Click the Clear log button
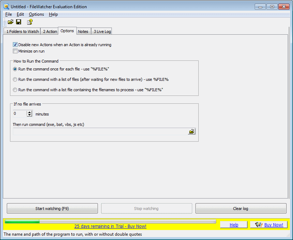This screenshot has height=240, width=293. (x=241, y=209)
